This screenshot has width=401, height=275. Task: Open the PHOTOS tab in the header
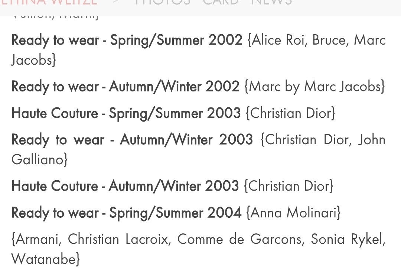click(162, 2)
